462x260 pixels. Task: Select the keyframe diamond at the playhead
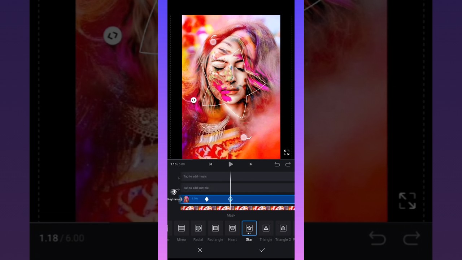[x=230, y=199]
